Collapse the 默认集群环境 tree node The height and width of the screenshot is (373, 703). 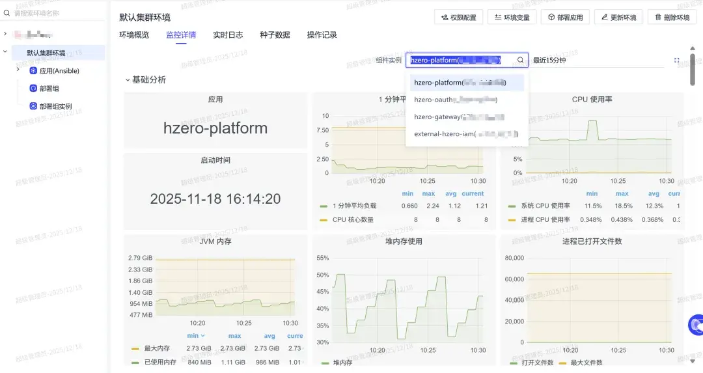(5, 51)
